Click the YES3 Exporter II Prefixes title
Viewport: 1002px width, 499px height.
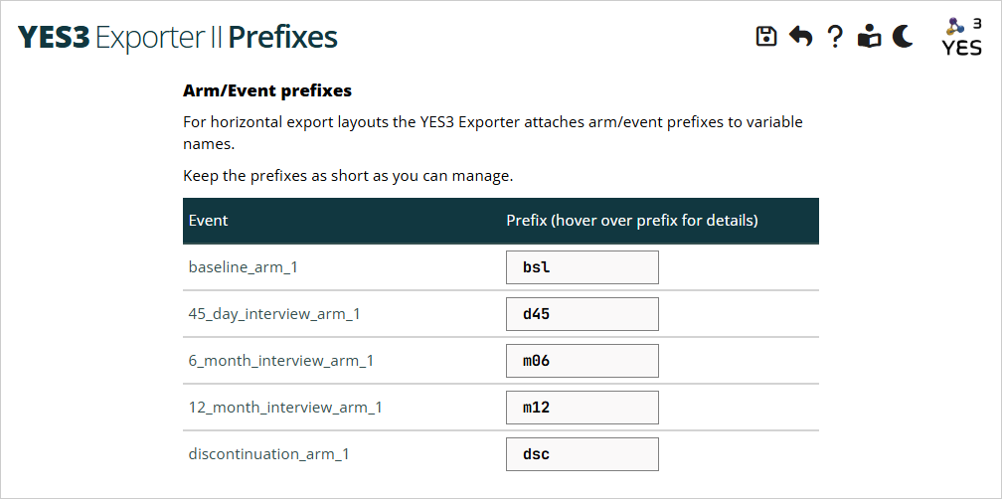(x=179, y=38)
